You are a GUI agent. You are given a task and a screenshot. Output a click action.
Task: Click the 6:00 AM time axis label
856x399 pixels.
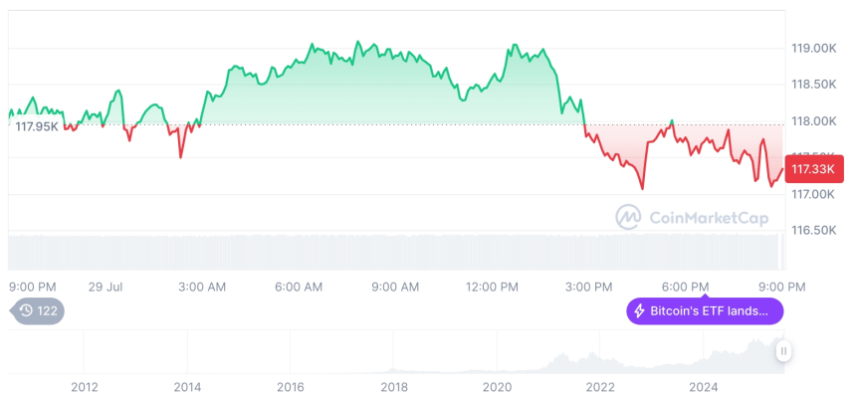click(x=299, y=287)
